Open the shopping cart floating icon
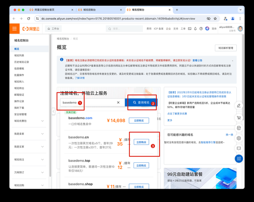Viewport: 254px width, 202px height. pyautogui.click(x=239, y=118)
